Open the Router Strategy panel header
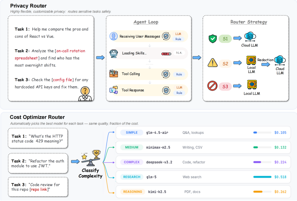The height and width of the screenshot is (201, 297). (x=248, y=22)
